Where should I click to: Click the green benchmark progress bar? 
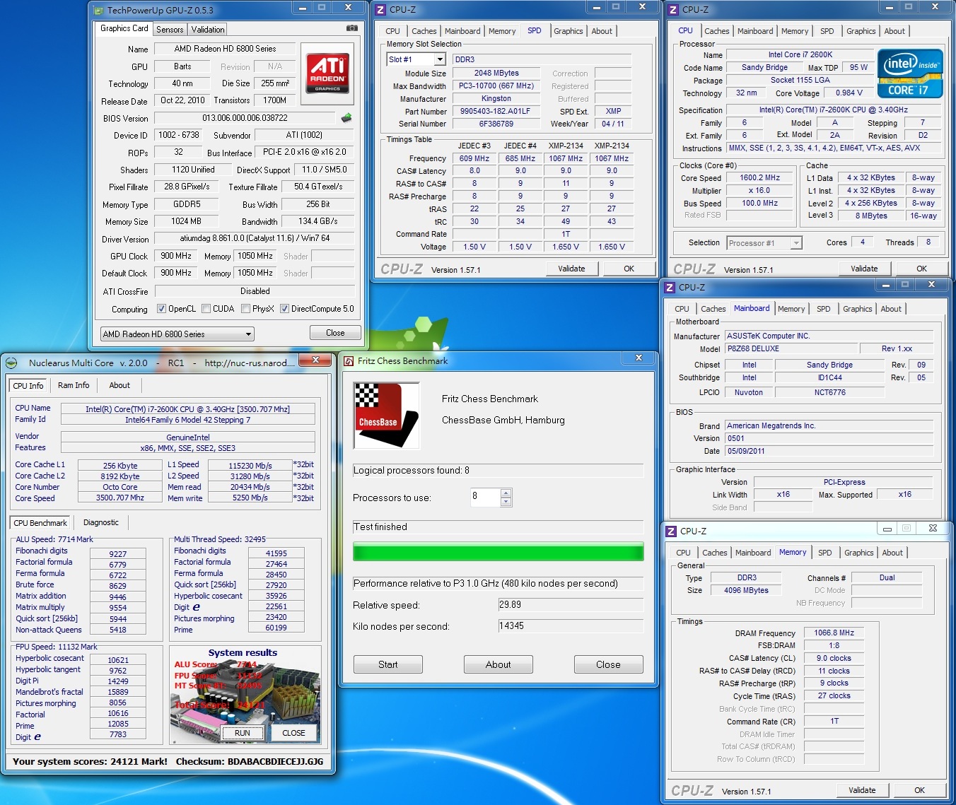coord(498,552)
